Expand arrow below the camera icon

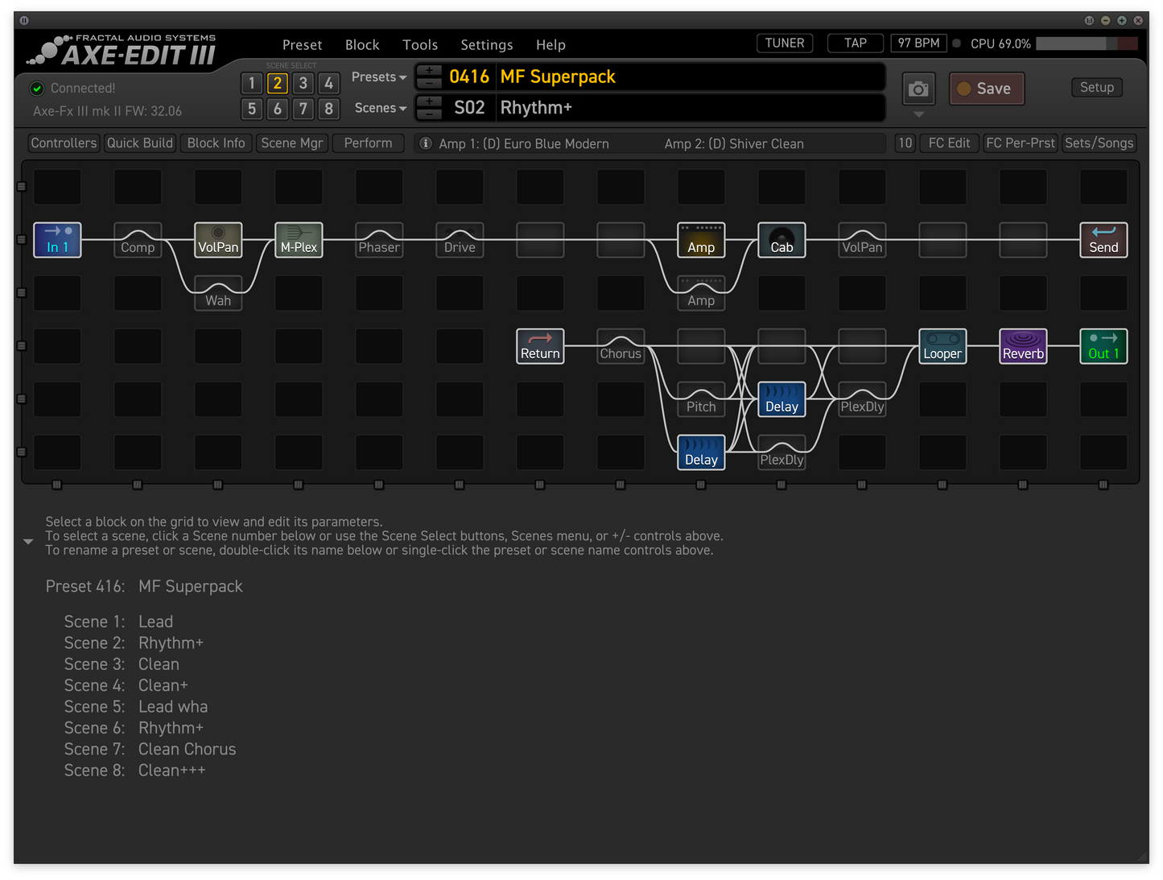click(918, 114)
